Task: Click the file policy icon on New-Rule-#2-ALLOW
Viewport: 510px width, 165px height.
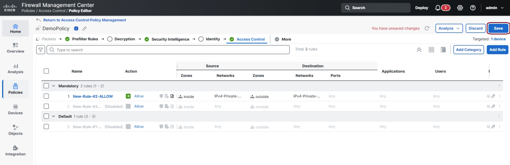Action: 167,96
